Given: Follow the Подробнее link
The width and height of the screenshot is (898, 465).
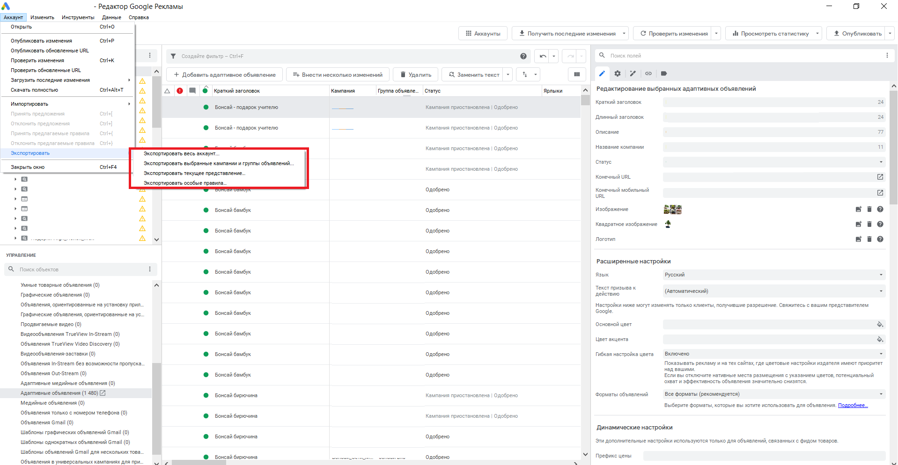Looking at the screenshot, I should (853, 405).
